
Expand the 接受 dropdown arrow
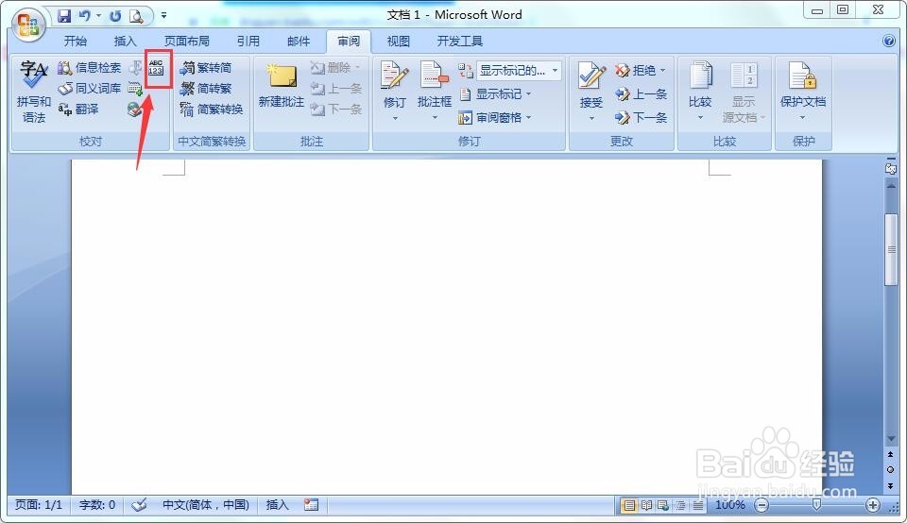click(591, 118)
